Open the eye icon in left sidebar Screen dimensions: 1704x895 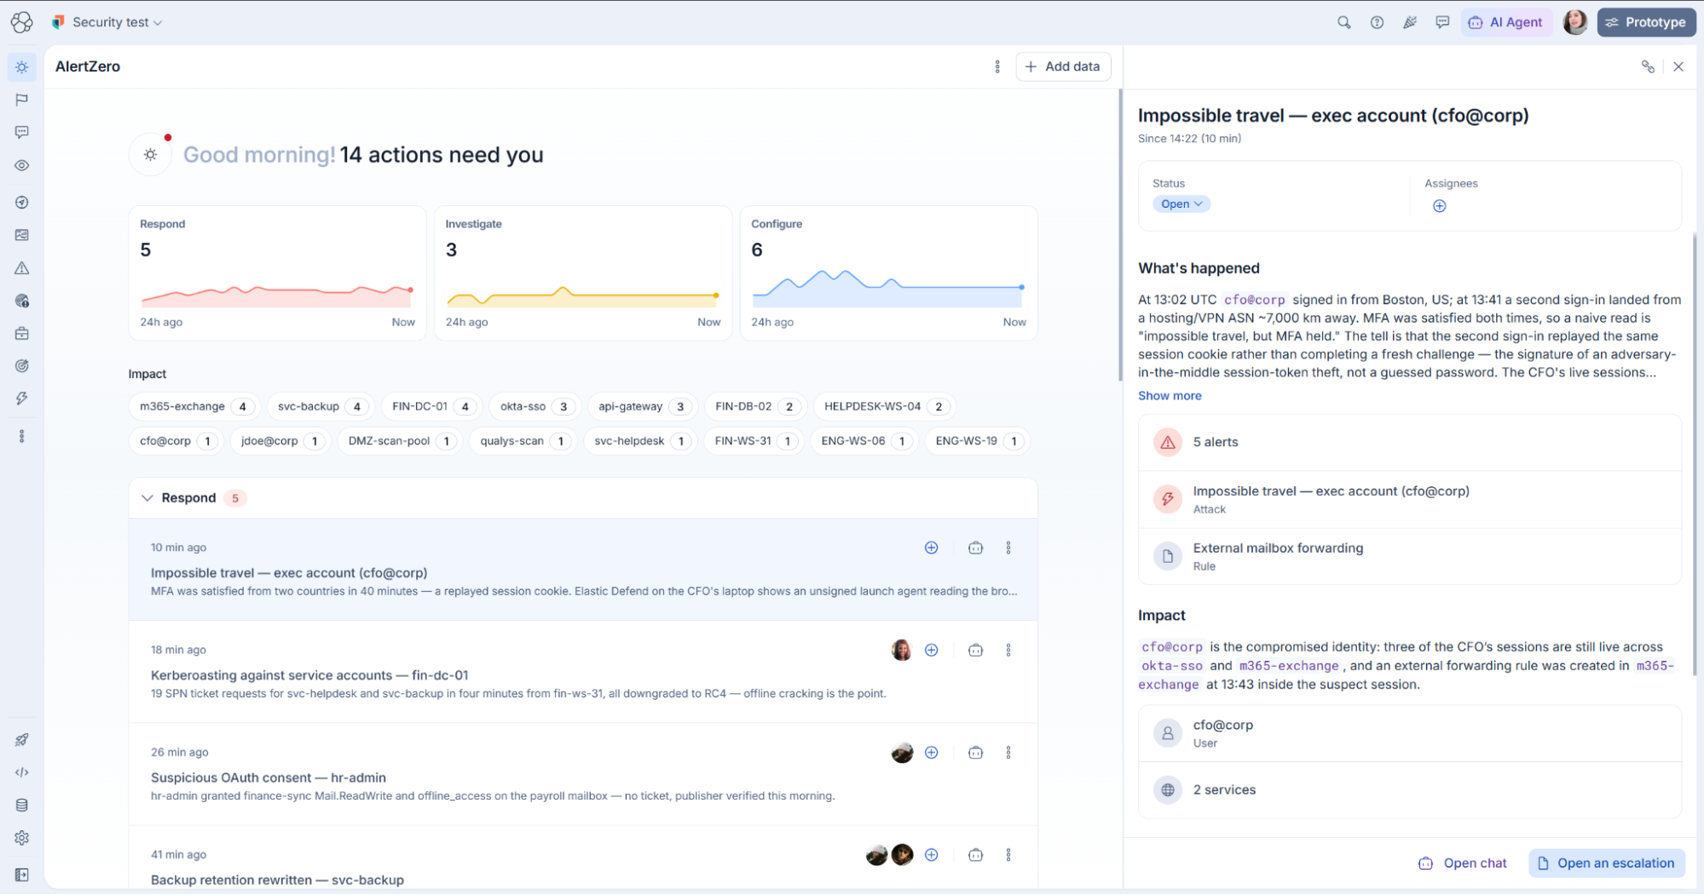tap(22, 165)
